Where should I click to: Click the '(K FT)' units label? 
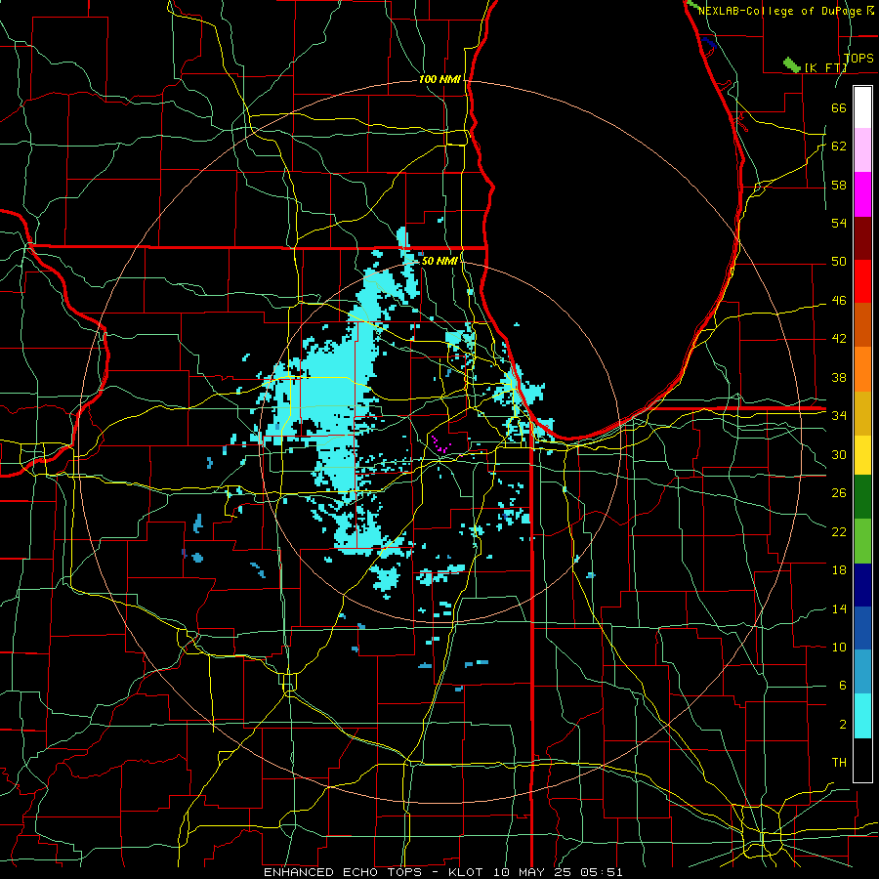click(x=825, y=67)
